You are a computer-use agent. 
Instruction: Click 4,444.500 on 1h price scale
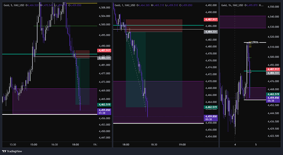click(273, 113)
